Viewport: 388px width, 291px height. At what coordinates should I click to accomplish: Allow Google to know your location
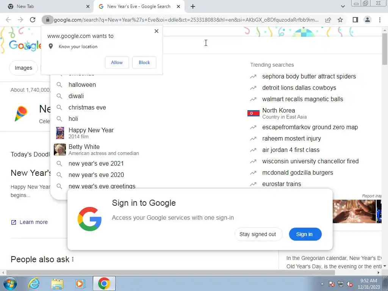(117, 63)
